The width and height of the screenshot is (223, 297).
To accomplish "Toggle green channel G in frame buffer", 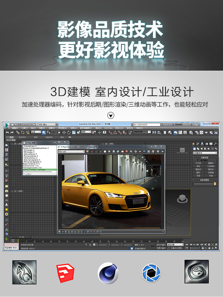I will 96,151.
